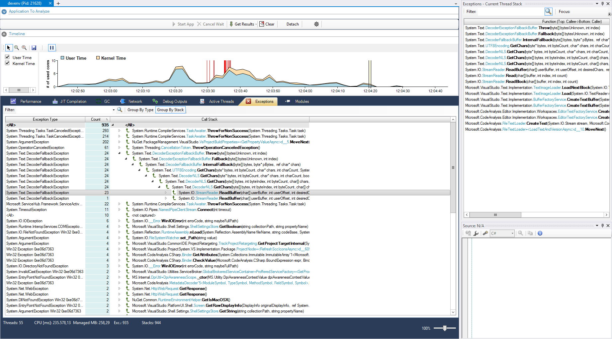The image size is (612, 339).
Task: Zoom out on the timeline graph
Action: 24,47
